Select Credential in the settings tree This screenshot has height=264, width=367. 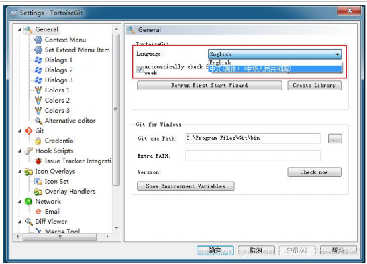(60, 141)
